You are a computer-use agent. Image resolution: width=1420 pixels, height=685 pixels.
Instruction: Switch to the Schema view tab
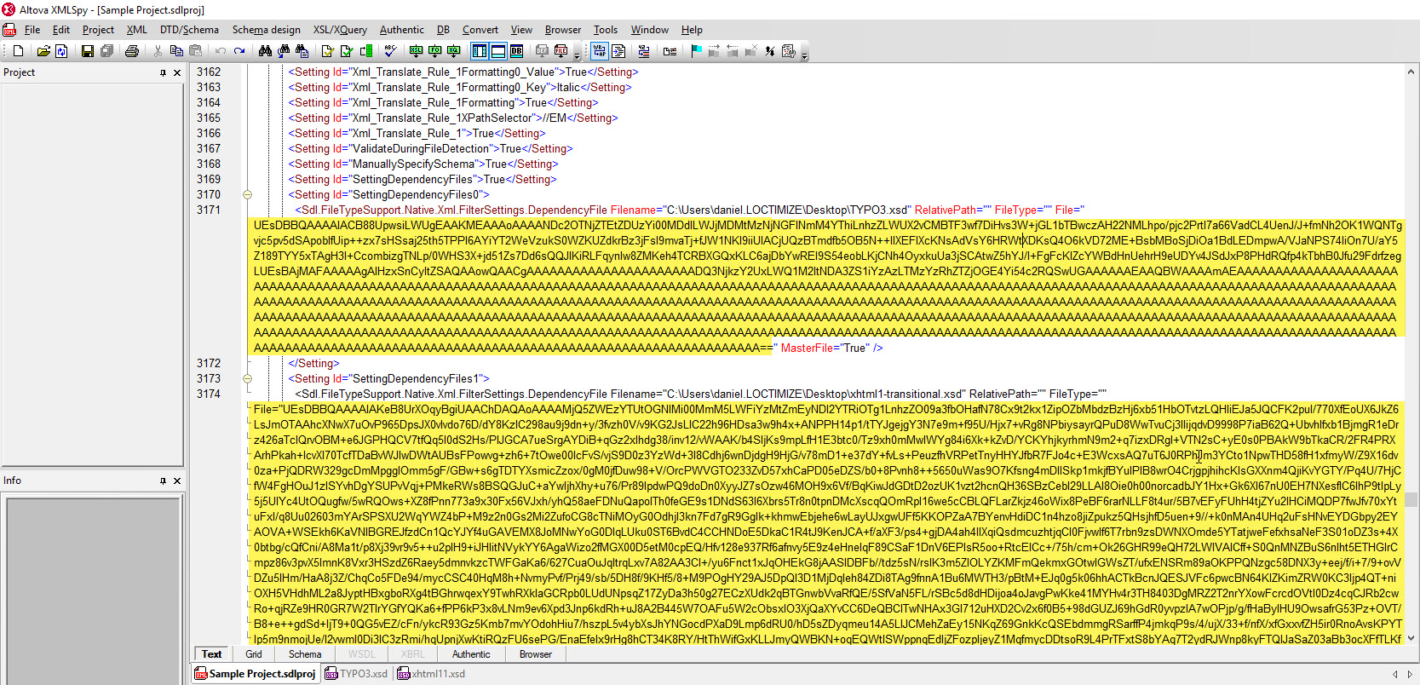click(x=305, y=654)
